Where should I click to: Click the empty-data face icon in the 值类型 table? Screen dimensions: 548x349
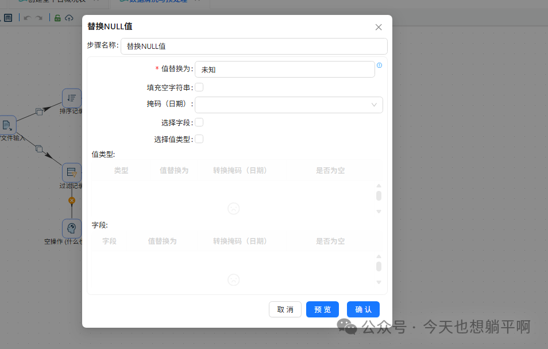point(233,208)
